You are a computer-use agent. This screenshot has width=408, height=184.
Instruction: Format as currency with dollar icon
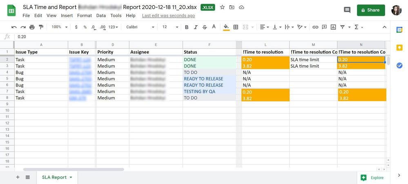76,27
